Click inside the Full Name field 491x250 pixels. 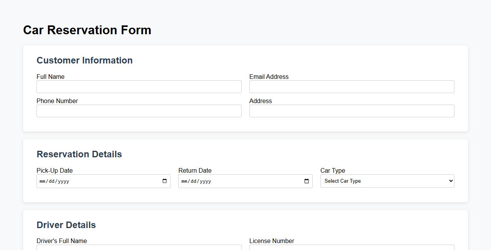139,87
